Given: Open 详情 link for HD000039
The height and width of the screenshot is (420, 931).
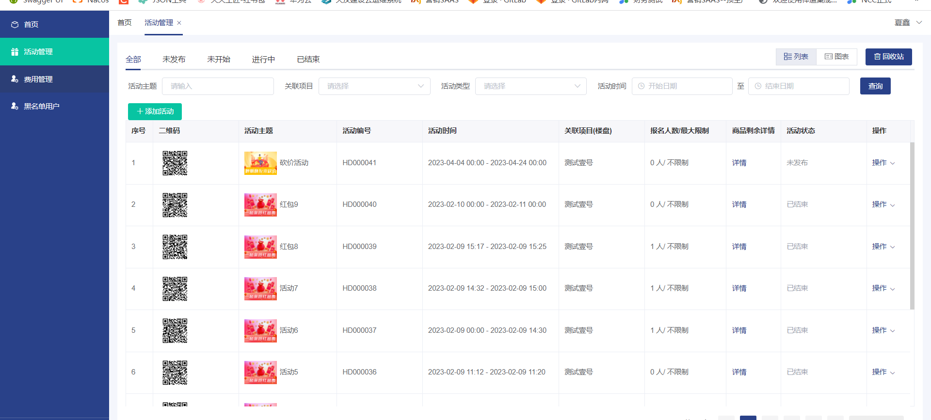Looking at the screenshot, I should pyautogui.click(x=739, y=247).
